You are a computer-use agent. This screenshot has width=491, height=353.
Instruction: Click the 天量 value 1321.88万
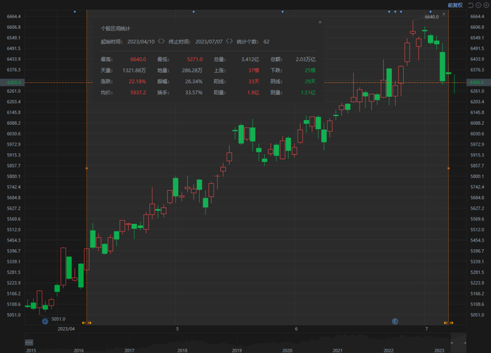point(134,70)
